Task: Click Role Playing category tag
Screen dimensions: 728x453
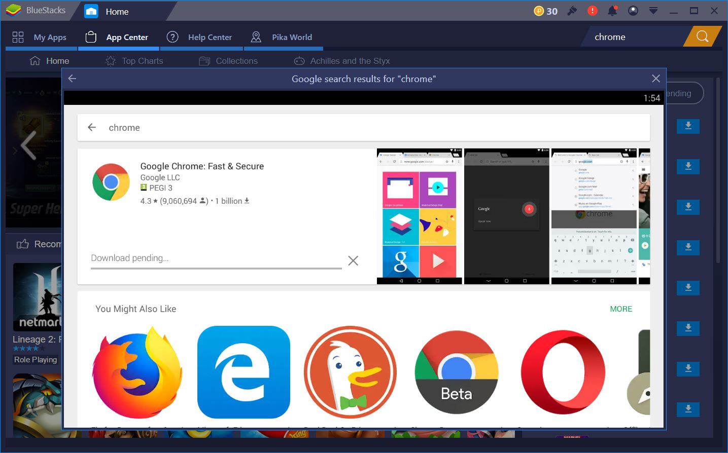Action: pos(36,359)
